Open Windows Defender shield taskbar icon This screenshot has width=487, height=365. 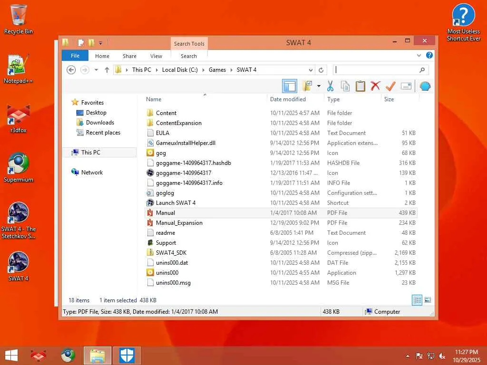(x=127, y=355)
